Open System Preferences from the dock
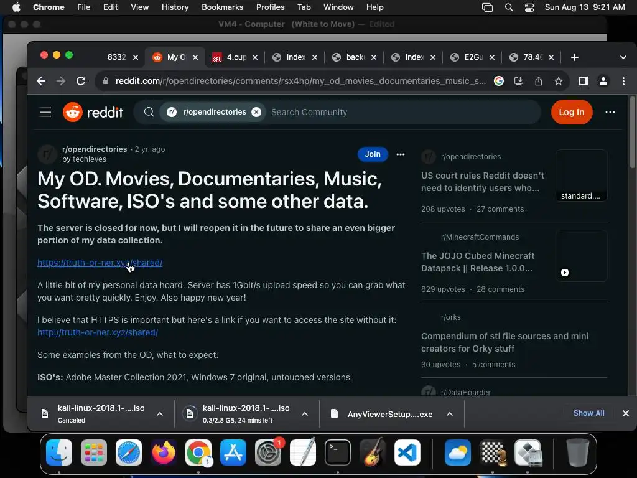This screenshot has height=478, width=637. point(268,452)
